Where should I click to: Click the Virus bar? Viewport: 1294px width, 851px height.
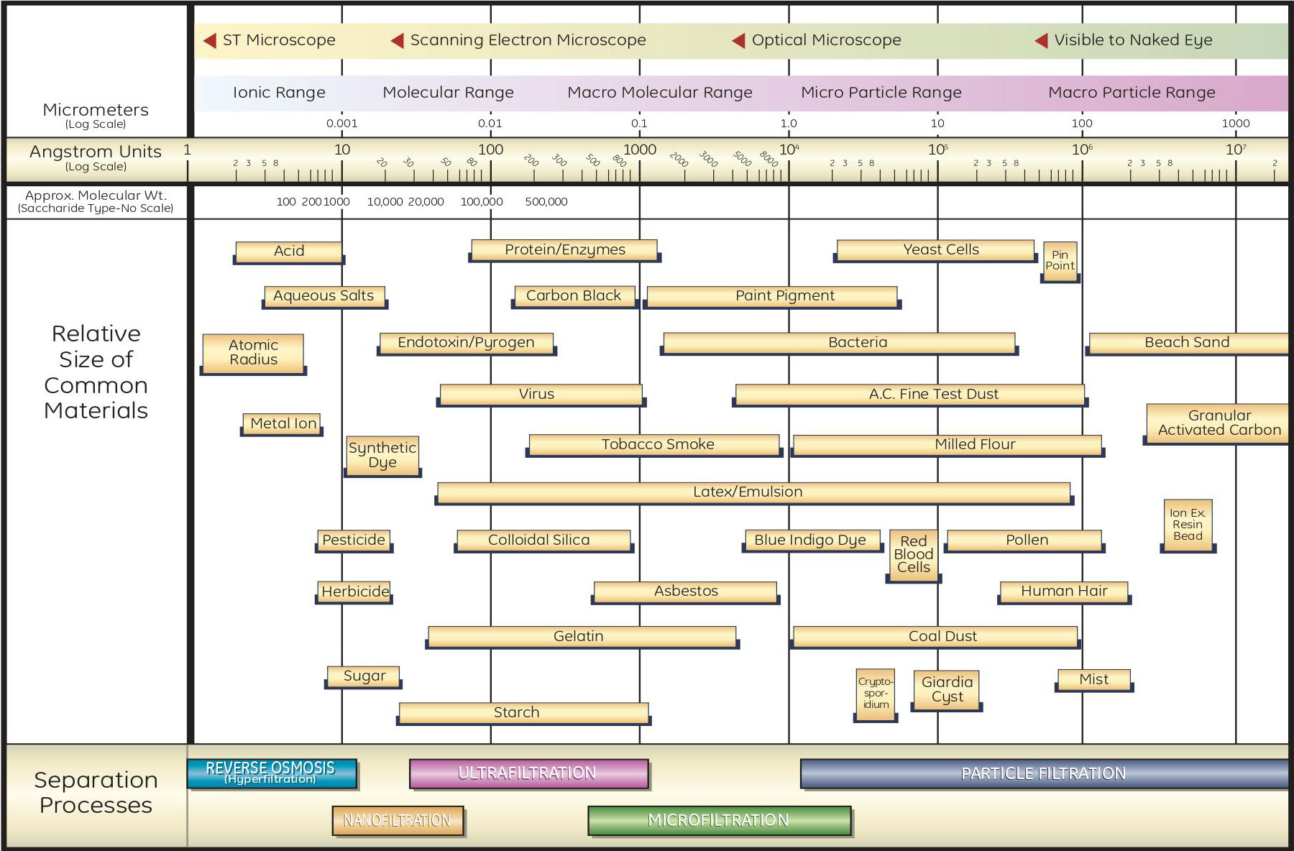coord(541,395)
